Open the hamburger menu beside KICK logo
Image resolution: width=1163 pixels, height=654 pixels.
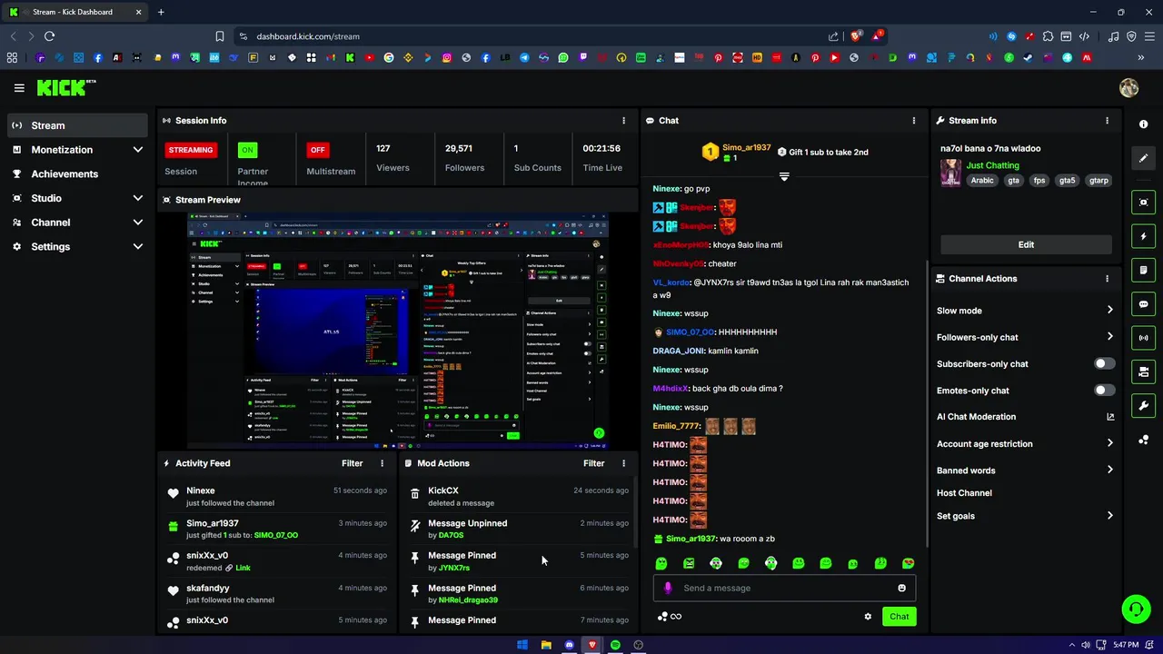pos(19,88)
